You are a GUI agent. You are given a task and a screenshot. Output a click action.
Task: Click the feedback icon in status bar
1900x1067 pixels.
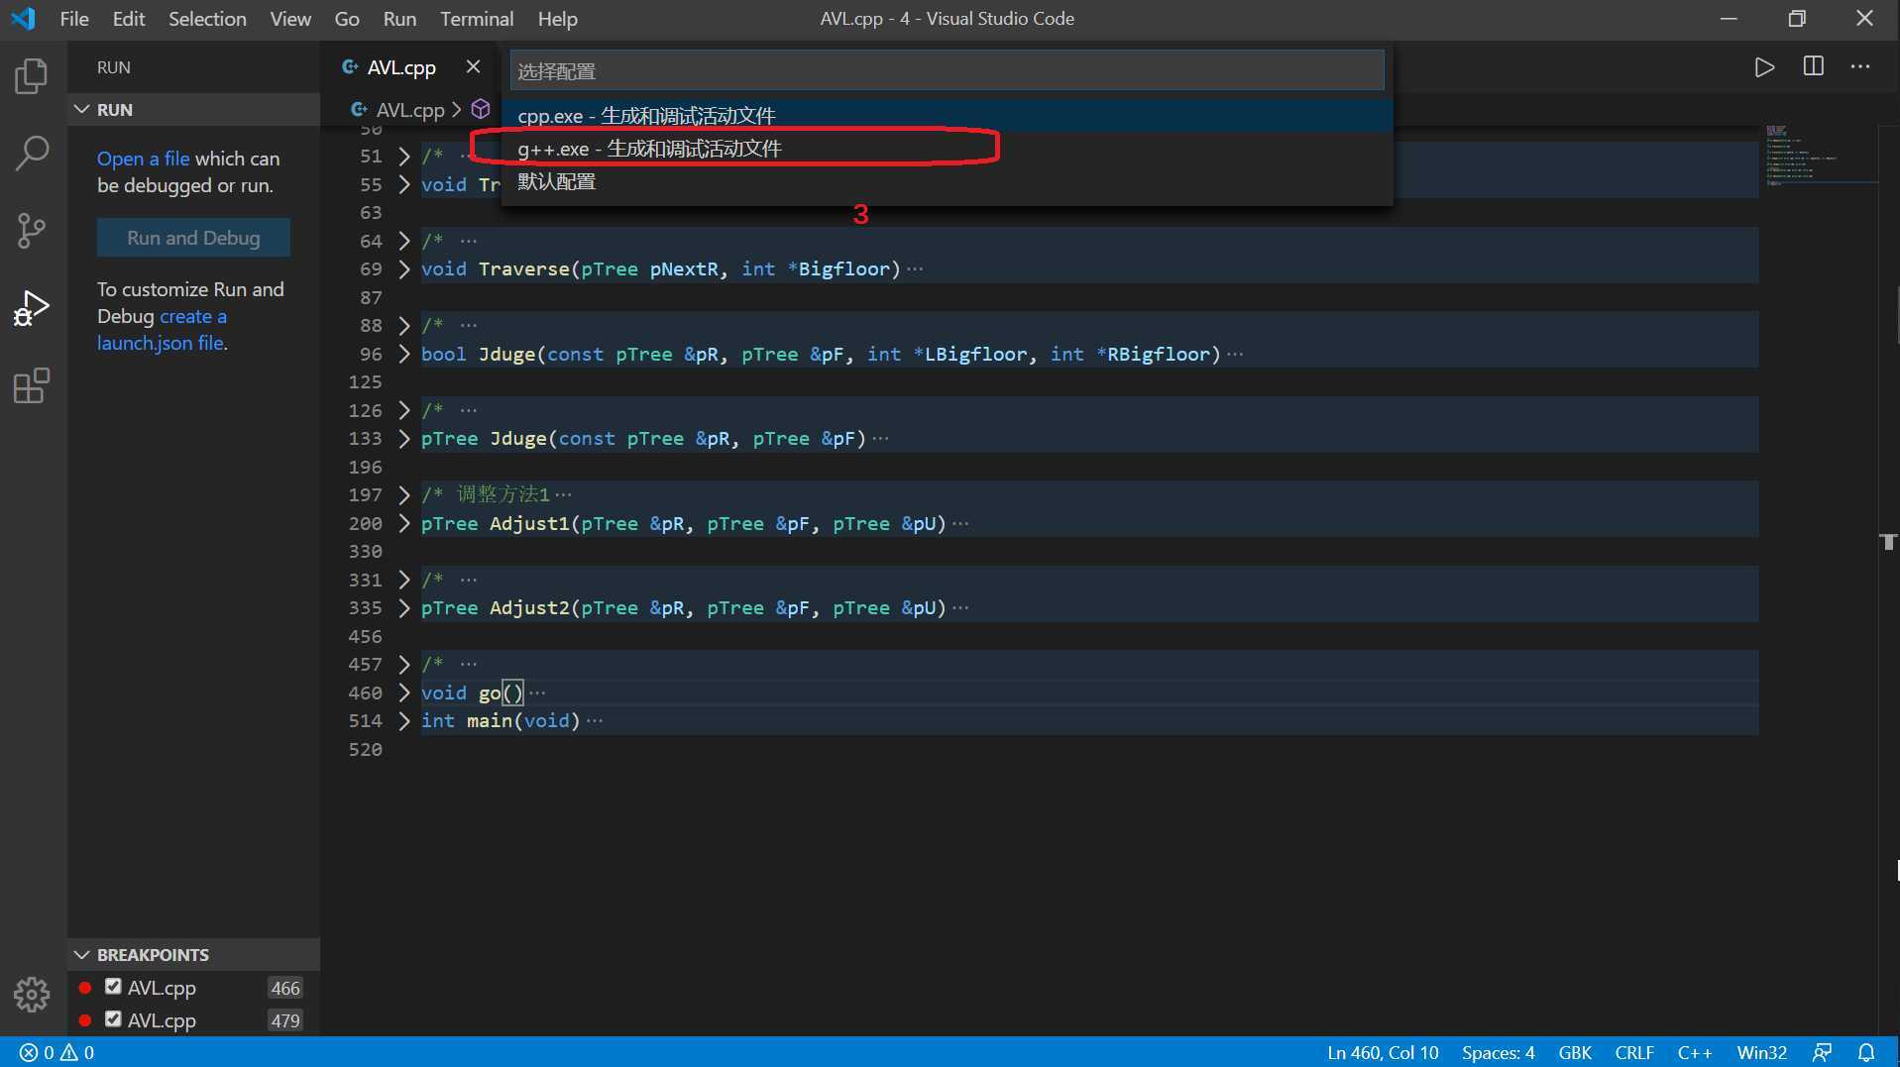pos(1822,1053)
